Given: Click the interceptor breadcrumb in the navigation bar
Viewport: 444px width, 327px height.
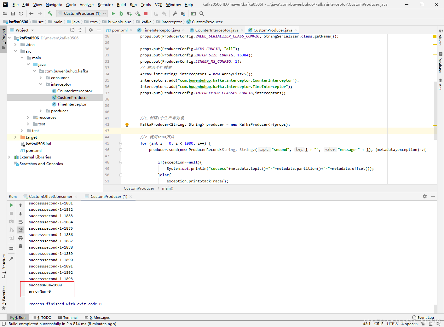Looking at the screenshot, I should [x=171, y=22].
